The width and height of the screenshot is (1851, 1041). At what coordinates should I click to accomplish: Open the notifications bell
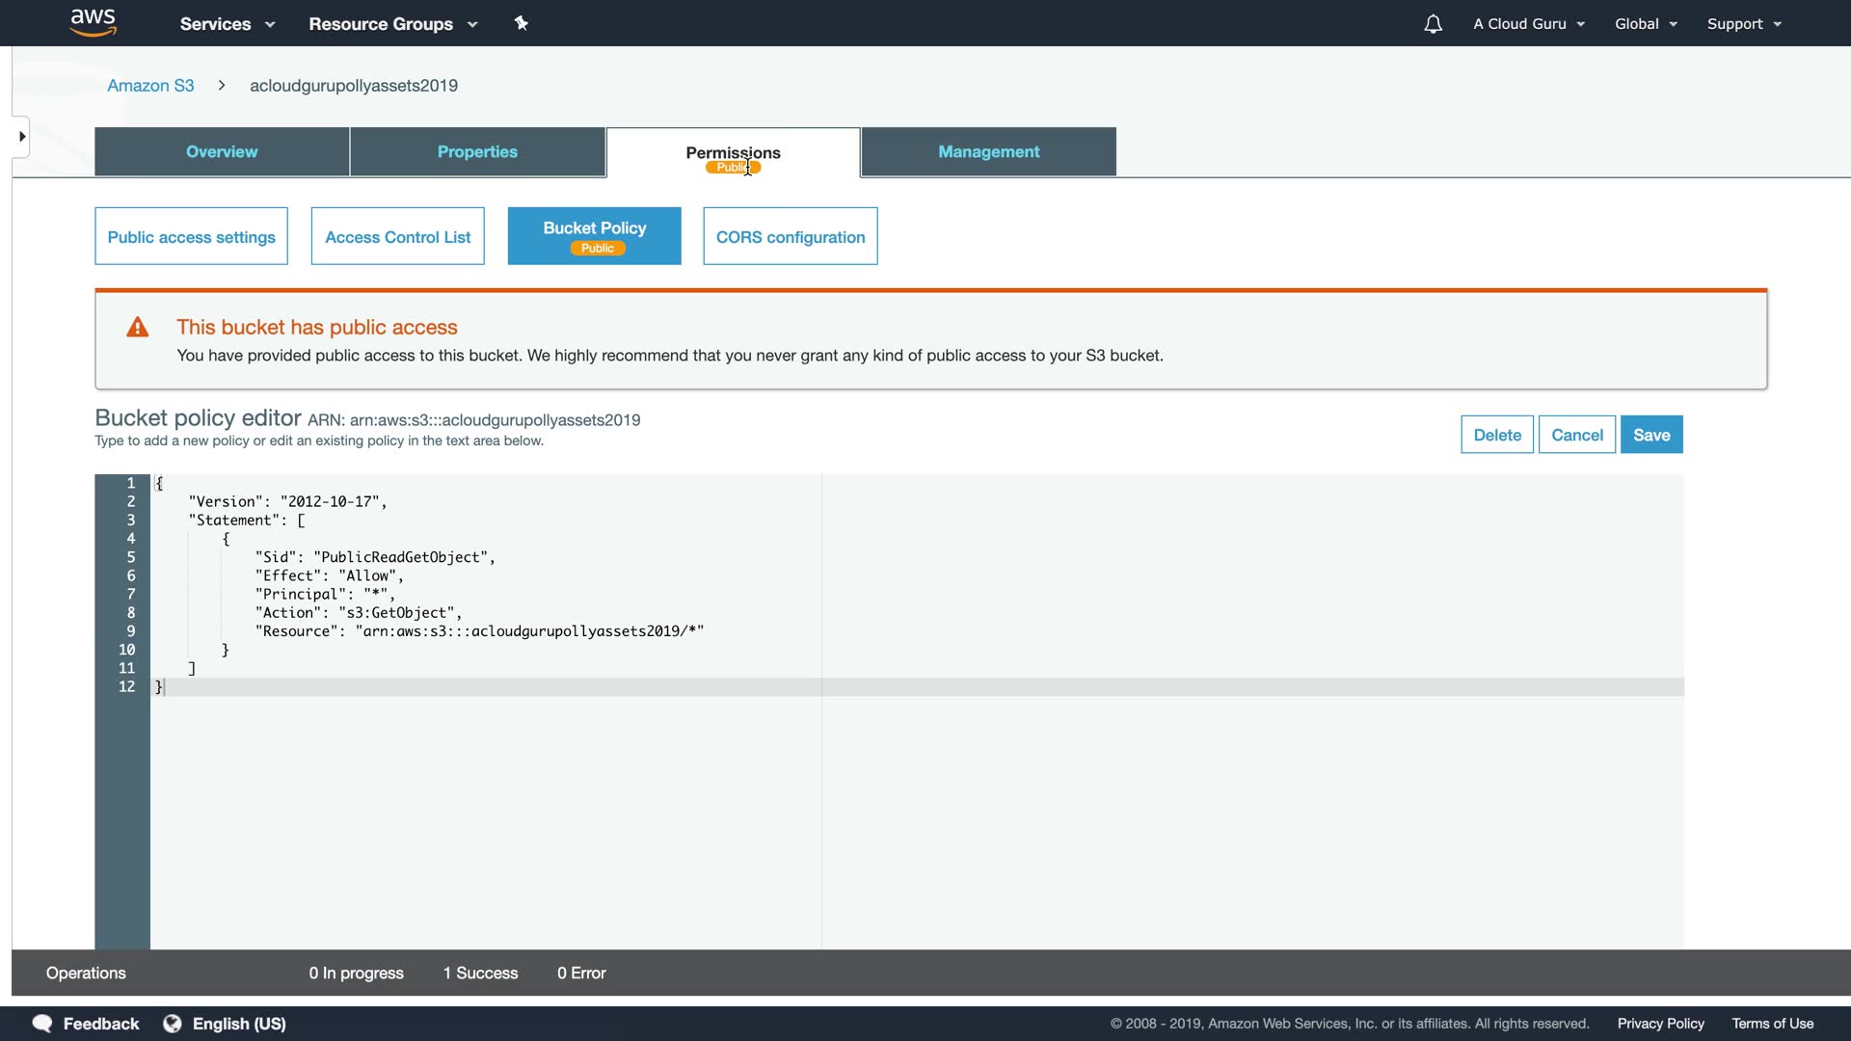1433,24
